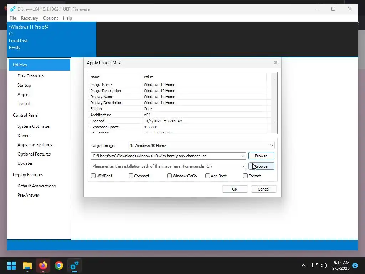Image resolution: width=365 pixels, height=274 pixels.
Task: Confirm the dialog with OK
Action: (235, 189)
